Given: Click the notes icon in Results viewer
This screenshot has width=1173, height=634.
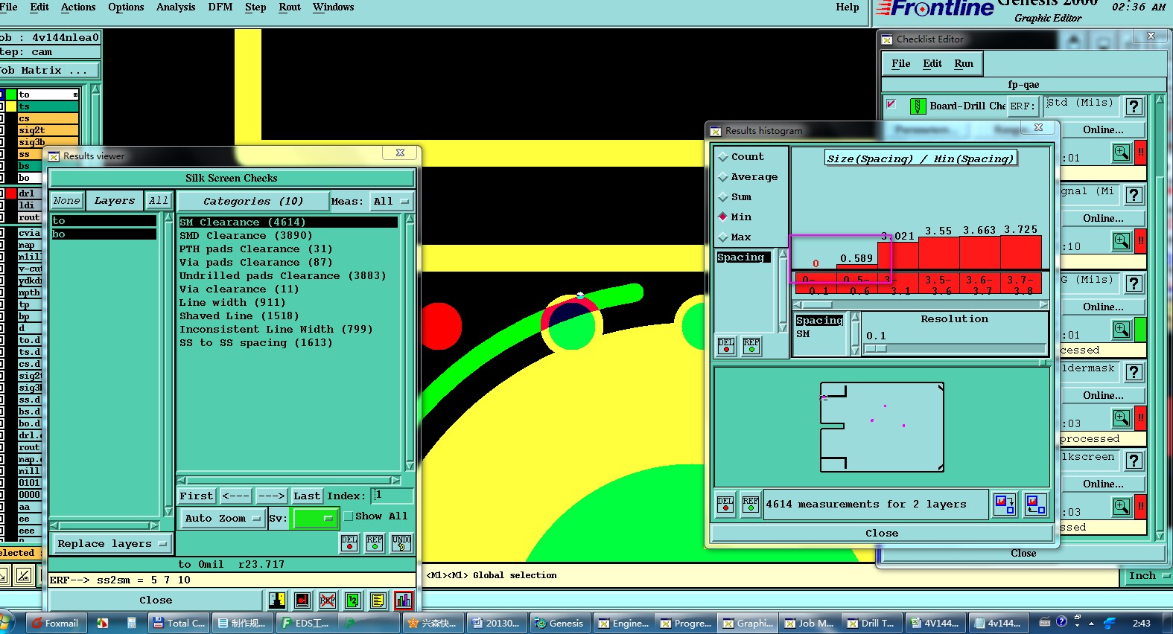Looking at the screenshot, I should coord(378,601).
